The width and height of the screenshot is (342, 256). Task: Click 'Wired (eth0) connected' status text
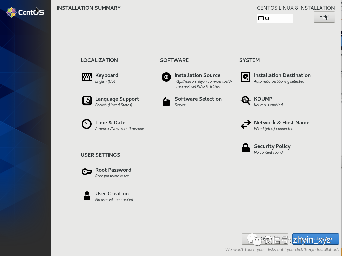[274, 129]
